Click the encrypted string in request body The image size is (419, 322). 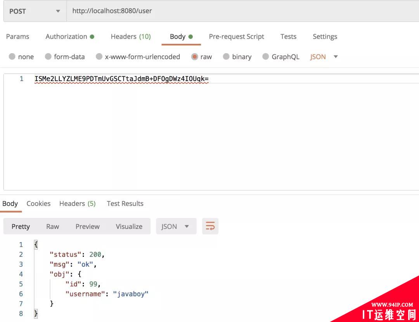coord(121,79)
